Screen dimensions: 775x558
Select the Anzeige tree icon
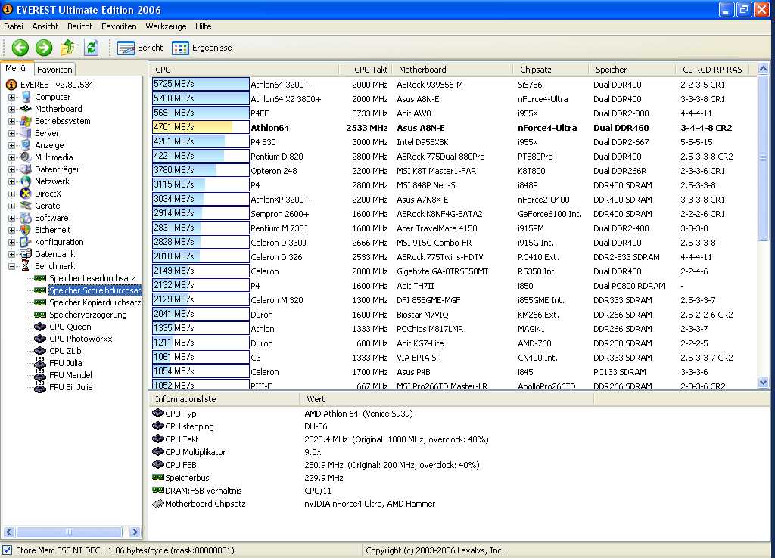point(26,145)
